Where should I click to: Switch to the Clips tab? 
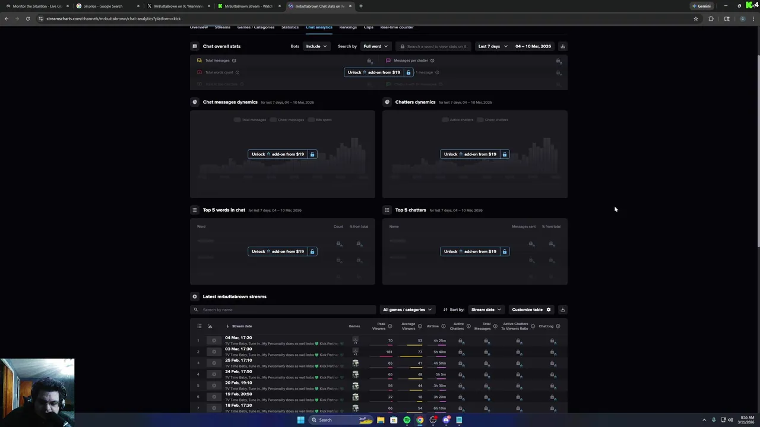(x=369, y=27)
